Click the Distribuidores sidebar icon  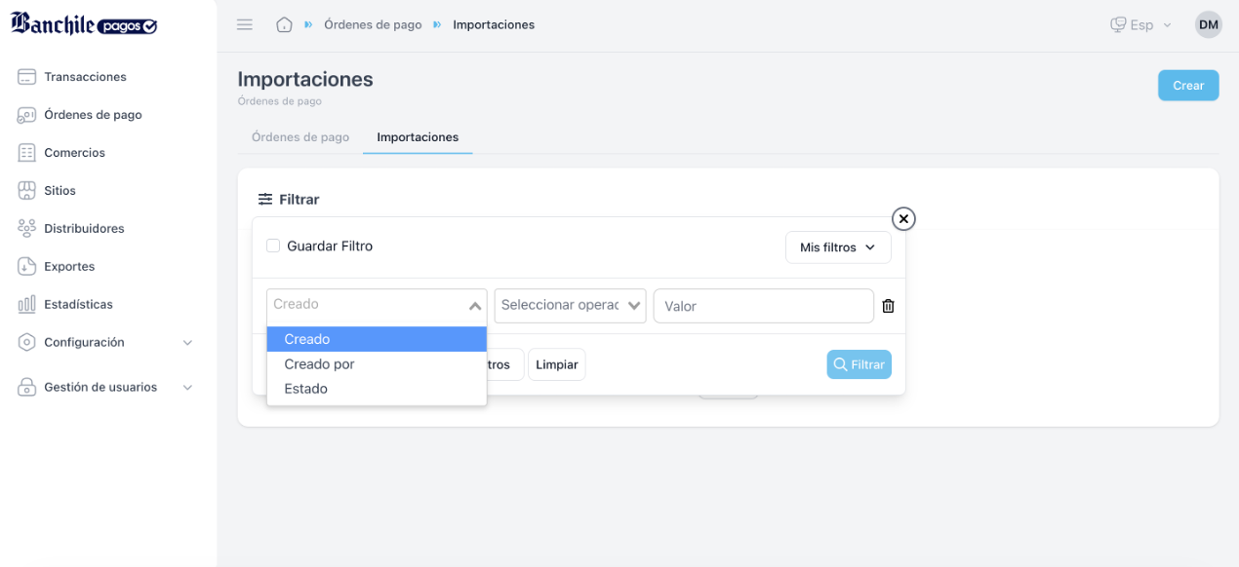27,229
